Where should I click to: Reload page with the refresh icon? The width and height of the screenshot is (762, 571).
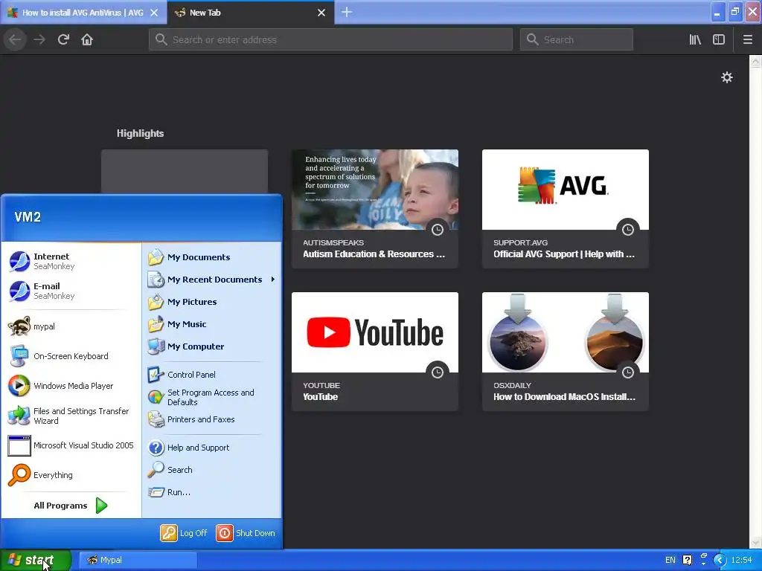tap(63, 39)
